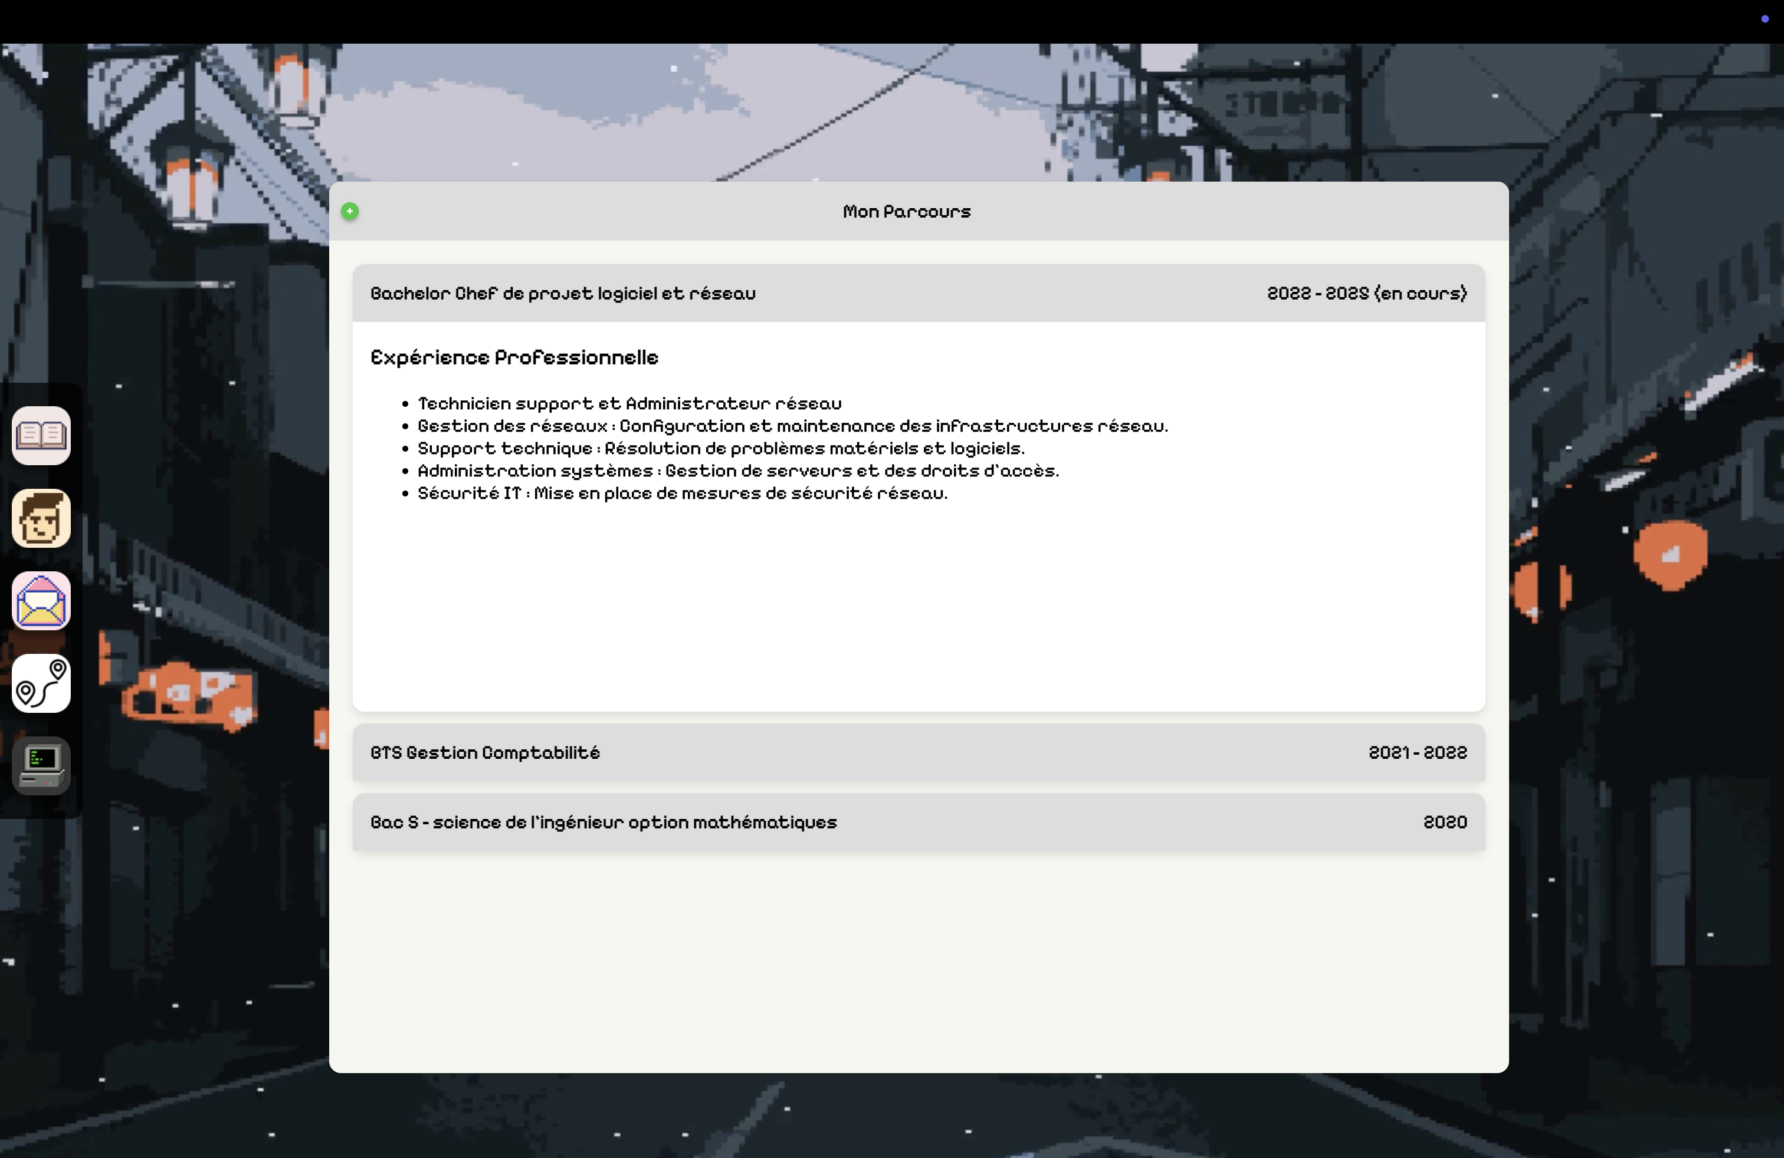Click the Expérience Professionnelle heading
Image resolution: width=1784 pixels, height=1158 pixels.
[x=514, y=357]
